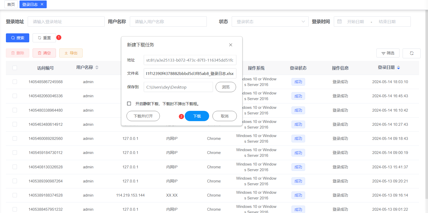The image size is (428, 213).
Task: Close the 登录日志 tab with its X icon
Action: [42, 4]
